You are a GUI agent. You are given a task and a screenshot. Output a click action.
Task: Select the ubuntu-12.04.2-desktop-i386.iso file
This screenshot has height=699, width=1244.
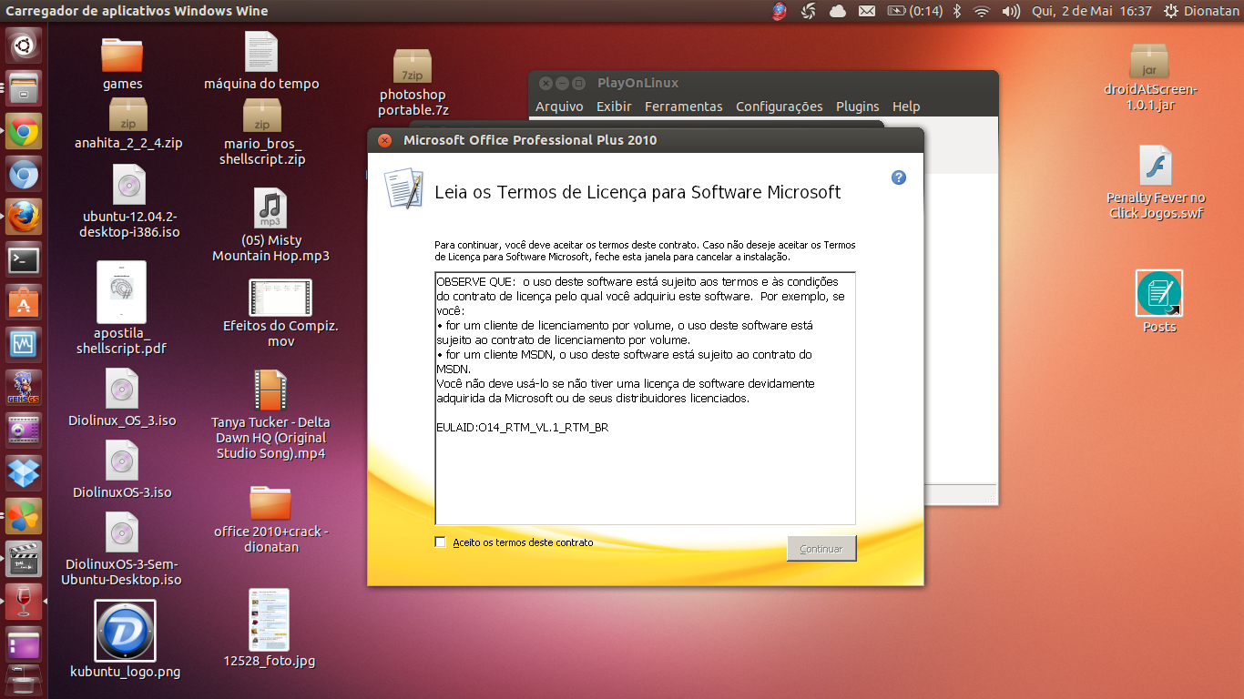tap(127, 201)
